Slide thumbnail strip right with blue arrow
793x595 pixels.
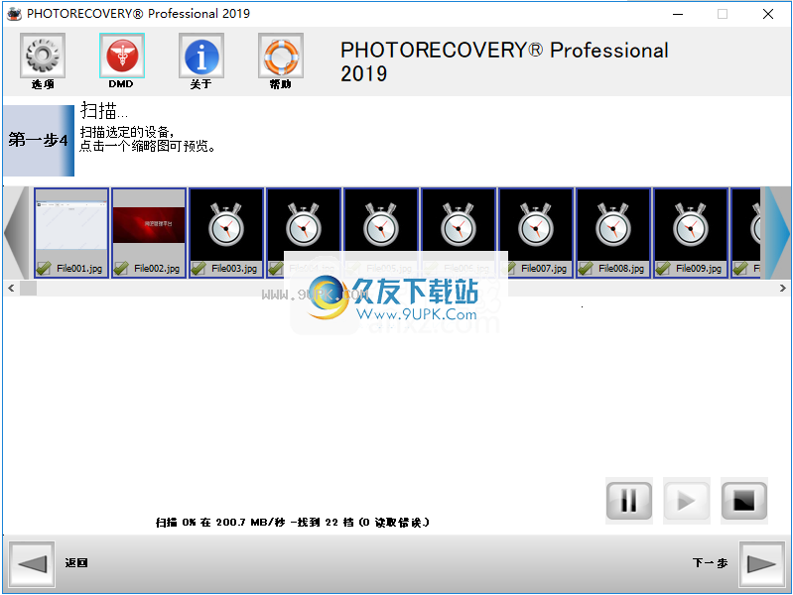[x=776, y=233]
